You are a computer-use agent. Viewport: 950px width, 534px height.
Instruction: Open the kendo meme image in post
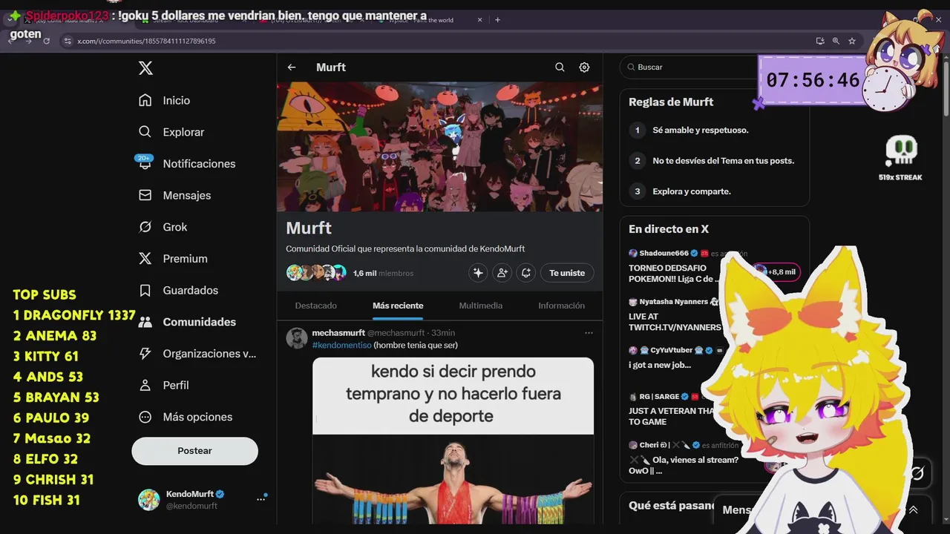[453, 441]
